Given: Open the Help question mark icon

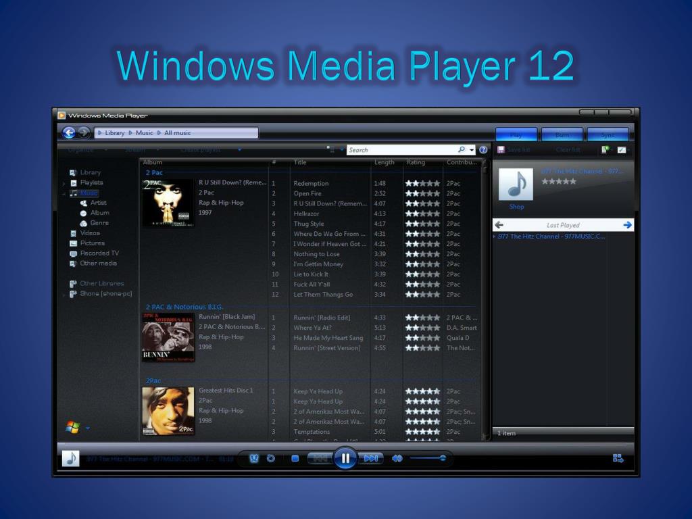Looking at the screenshot, I should [x=483, y=150].
